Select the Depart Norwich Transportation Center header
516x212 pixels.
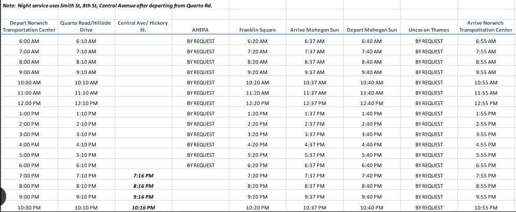29,26
